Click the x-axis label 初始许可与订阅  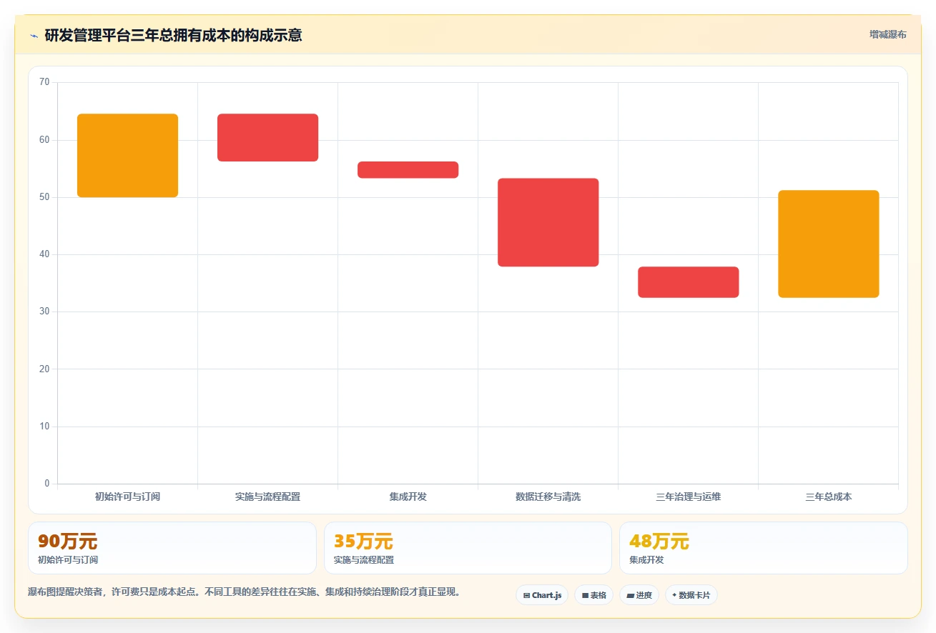pyautogui.click(x=127, y=497)
